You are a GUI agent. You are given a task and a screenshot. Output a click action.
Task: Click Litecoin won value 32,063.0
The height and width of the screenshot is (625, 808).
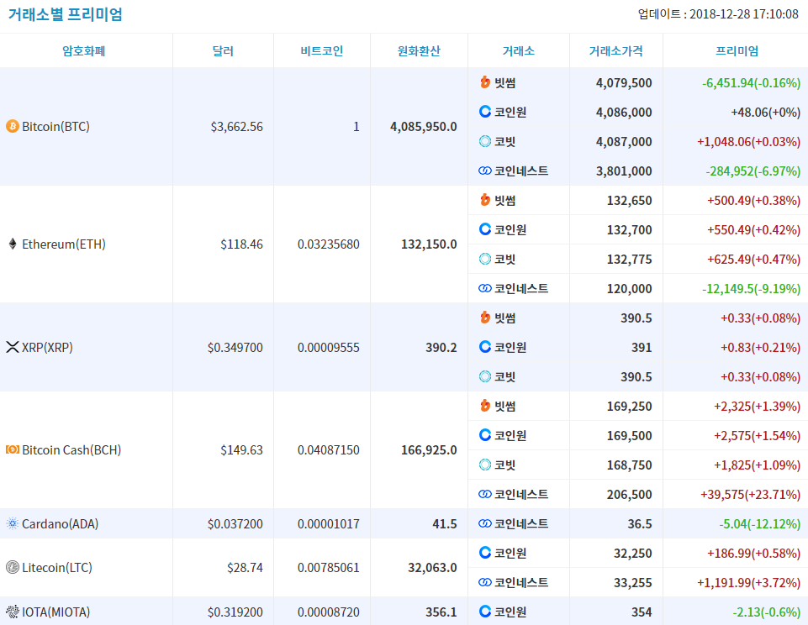click(432, 568)
